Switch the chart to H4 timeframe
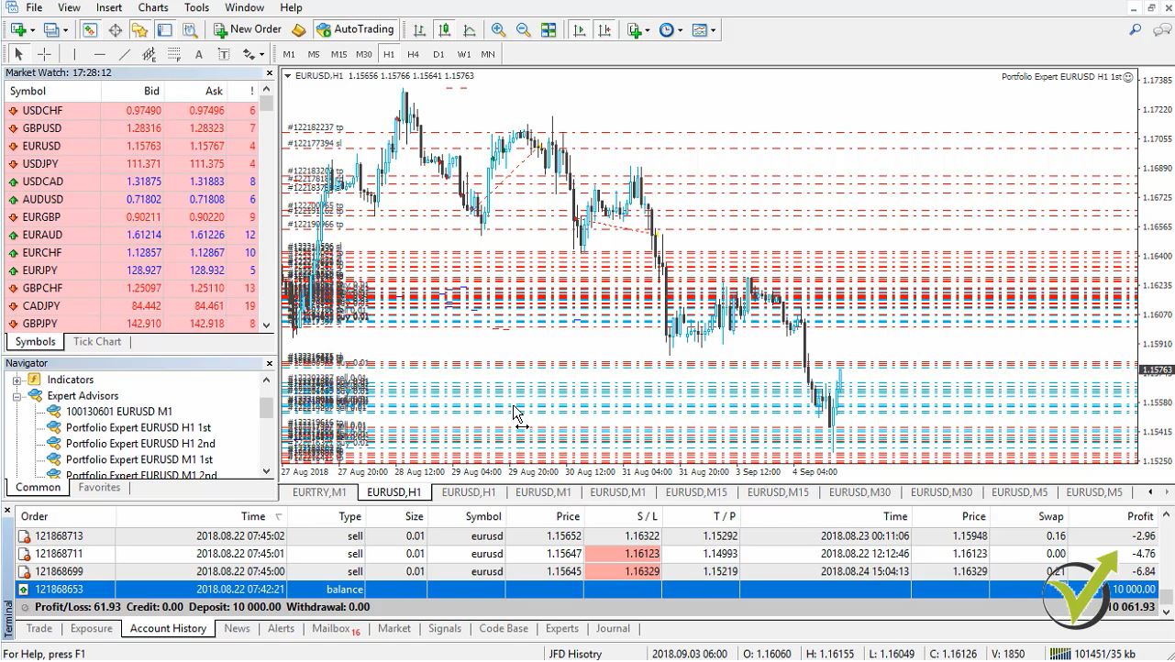The width and height of the screenshot is (1175, 662). tap(412, 53)
